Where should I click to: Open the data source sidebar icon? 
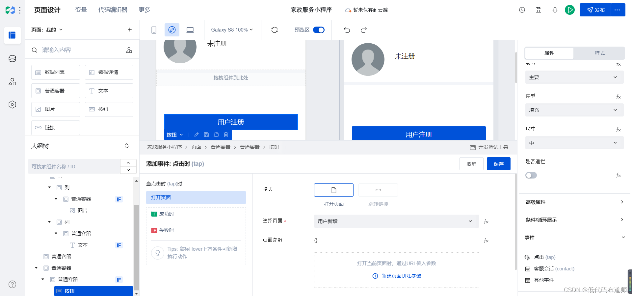pyautogui.click(x=12, y=59)
